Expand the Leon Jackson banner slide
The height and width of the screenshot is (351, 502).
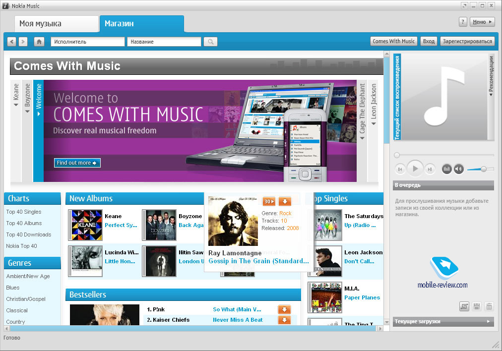374,130
